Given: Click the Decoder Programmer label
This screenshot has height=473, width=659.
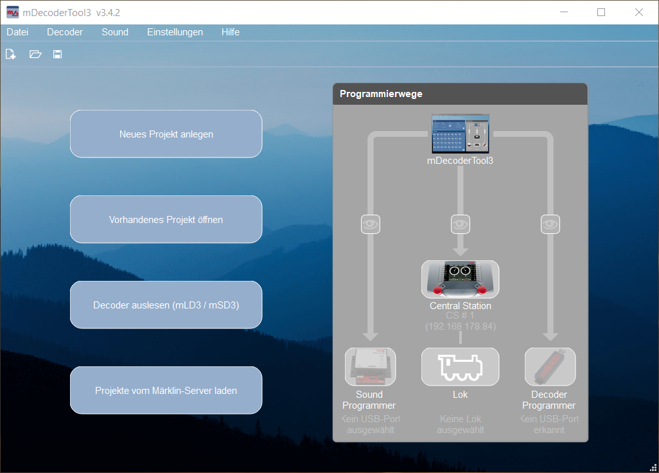Looking at the screenshot, I should (549, 400).
